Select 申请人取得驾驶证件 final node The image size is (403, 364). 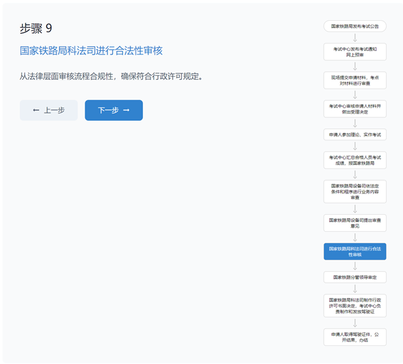[355, 335]
